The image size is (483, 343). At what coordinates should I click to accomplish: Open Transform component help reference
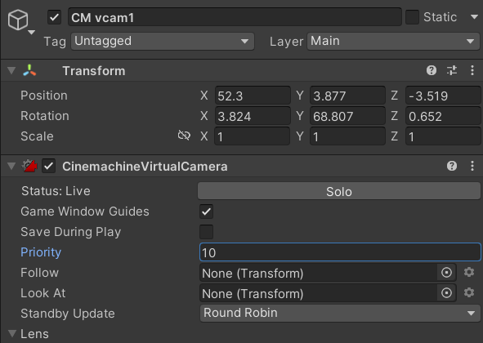pos(432,70)
